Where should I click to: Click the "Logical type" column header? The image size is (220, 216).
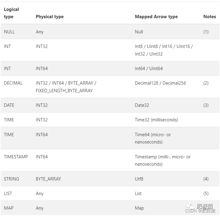[x=12, y=13]
